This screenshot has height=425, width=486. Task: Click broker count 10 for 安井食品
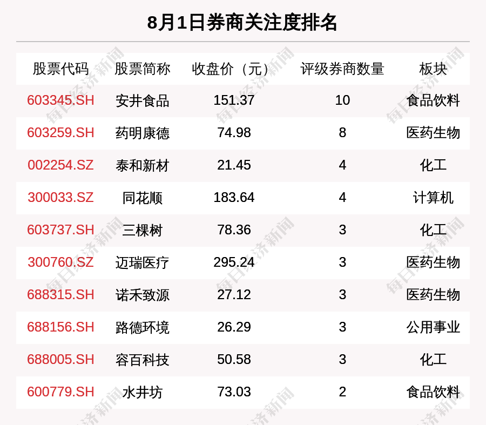(x=342, y=100)
